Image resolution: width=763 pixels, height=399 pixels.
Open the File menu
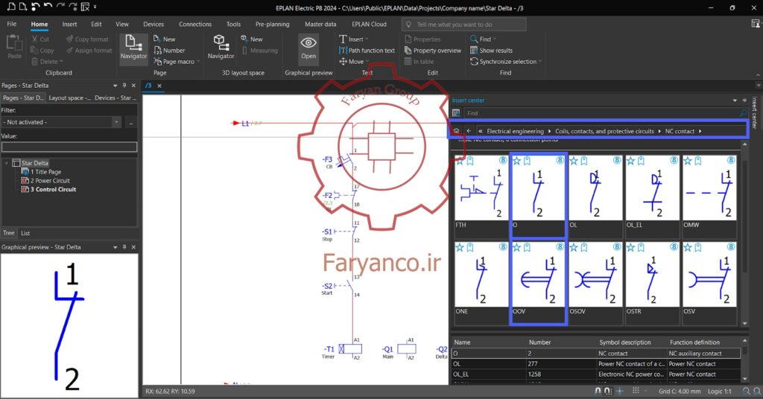pos(12,24)
